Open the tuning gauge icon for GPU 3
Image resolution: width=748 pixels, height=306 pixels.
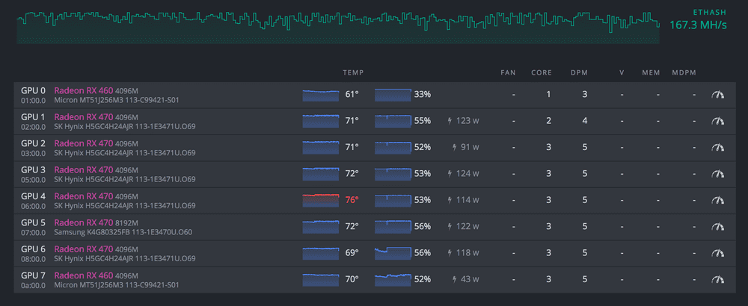tap(717, 174)
